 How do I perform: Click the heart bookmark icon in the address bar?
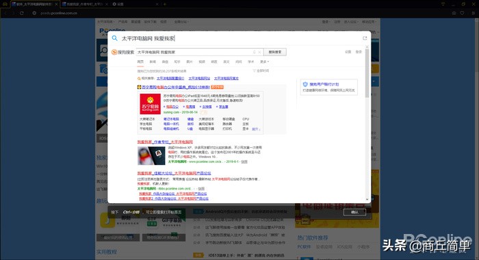pyautogui.click(x=462, y=13)
